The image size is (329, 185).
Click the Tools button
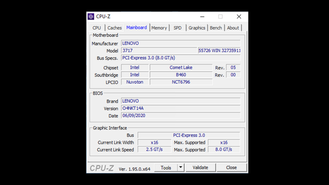pos(165,168)
